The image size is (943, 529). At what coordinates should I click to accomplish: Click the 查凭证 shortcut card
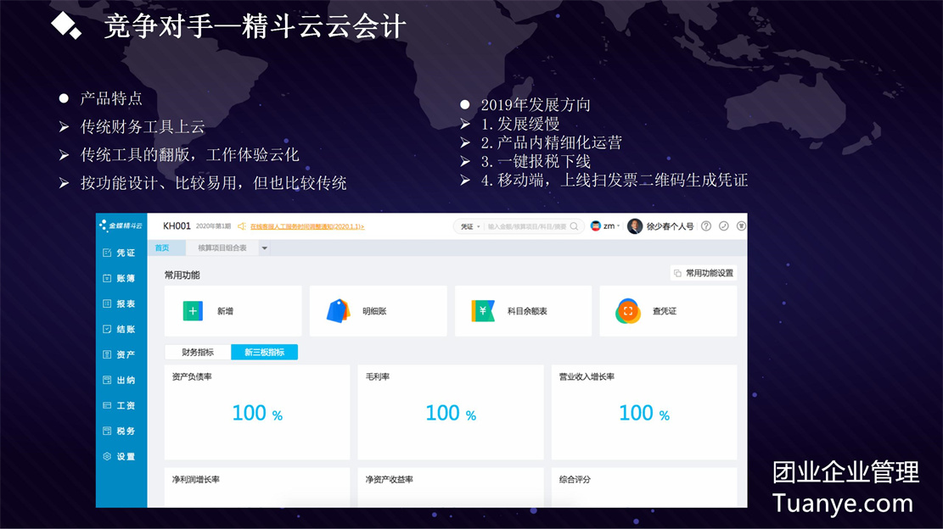click(x=668, y=311)
